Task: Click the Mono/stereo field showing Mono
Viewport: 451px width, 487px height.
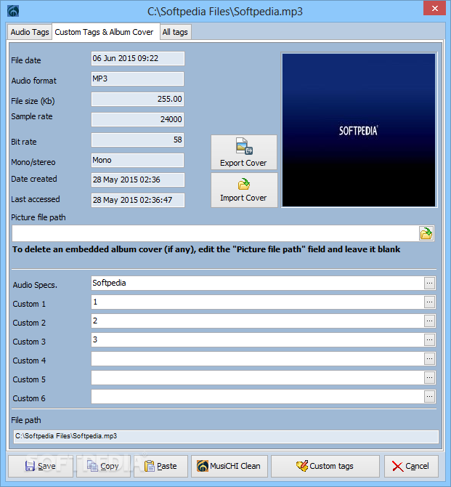Action: [x=137, y=160]
